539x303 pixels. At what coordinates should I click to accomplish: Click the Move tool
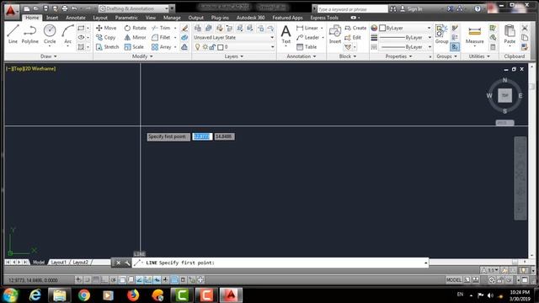(106, 28)
